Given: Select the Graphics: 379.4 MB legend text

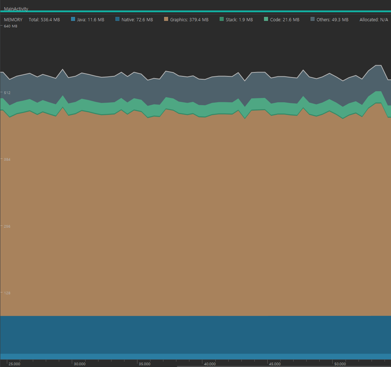Looking at the screenshot, I should 189,20.
